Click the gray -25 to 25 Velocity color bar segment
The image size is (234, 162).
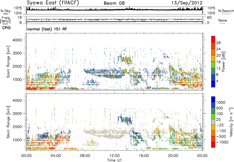(213, 122)
